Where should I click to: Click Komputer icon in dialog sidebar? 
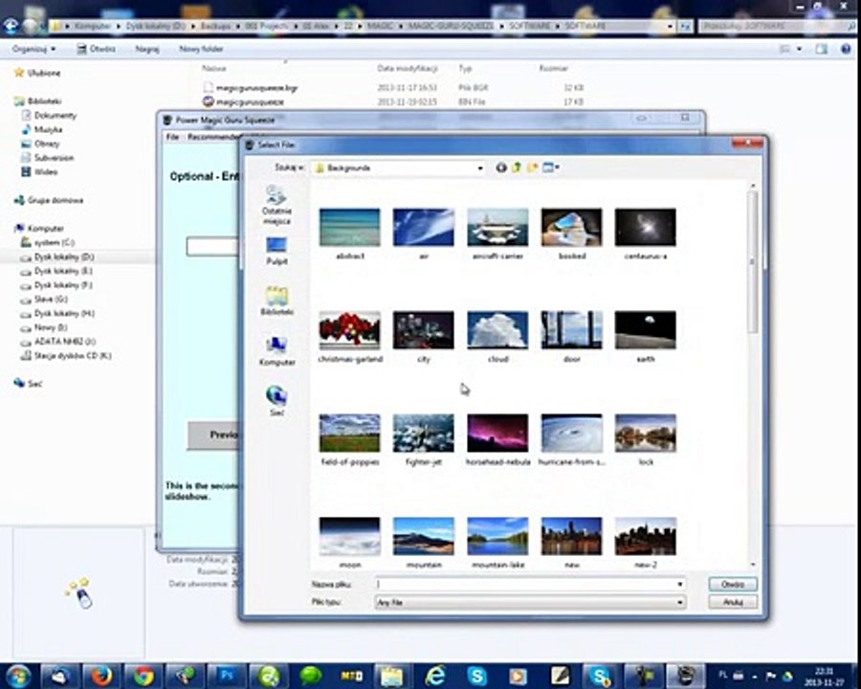276,350
